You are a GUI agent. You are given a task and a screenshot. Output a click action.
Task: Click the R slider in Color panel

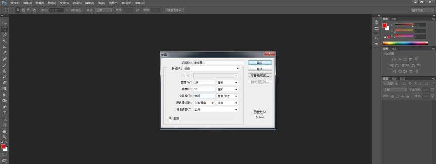tap(404, 25)
